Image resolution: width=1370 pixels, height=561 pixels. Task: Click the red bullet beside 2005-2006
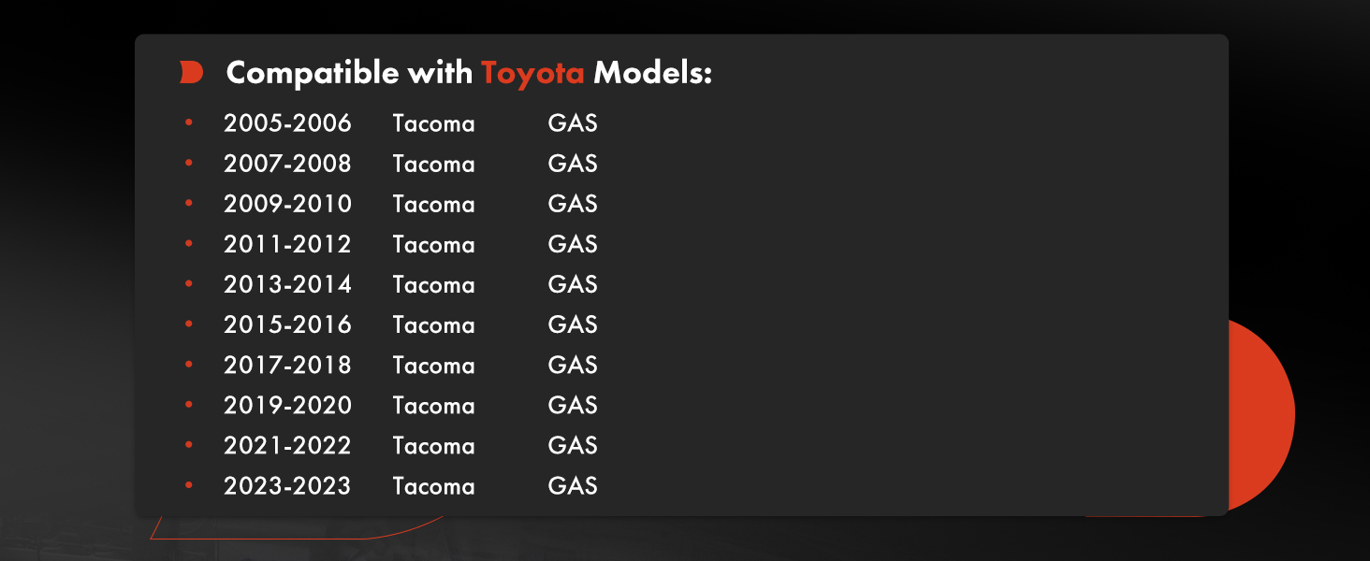[189, 122]
